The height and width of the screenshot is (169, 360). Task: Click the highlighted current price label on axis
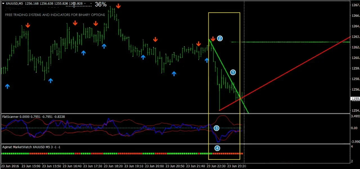point(354,99)
